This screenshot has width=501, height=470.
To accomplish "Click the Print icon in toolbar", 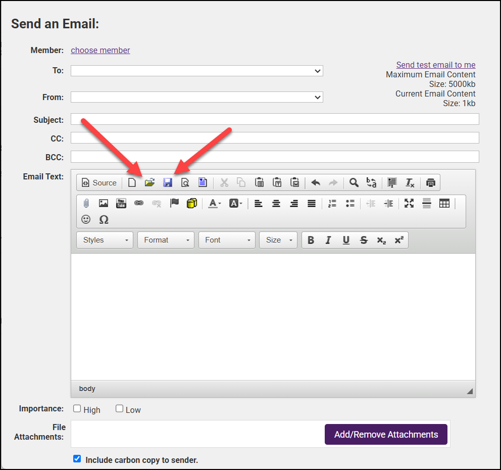I will (x=430, y=182).
